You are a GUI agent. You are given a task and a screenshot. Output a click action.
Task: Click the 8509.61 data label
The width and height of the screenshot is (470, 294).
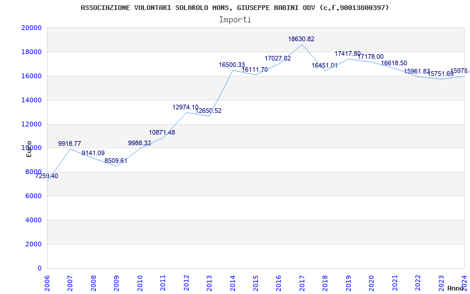coord(116,161)
